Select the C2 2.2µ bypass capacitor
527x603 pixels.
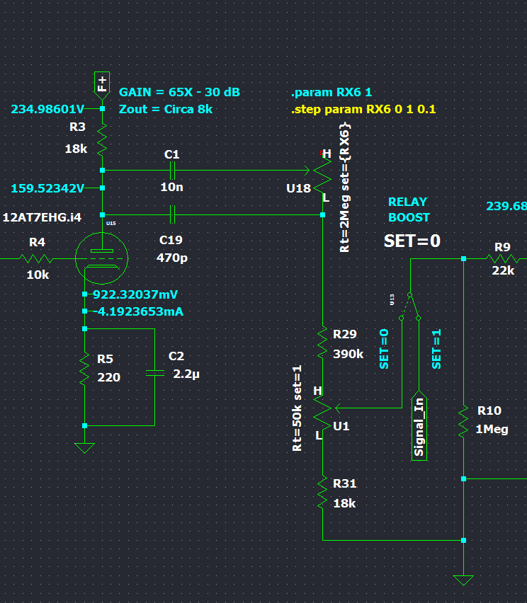click(x=154, y=373)
